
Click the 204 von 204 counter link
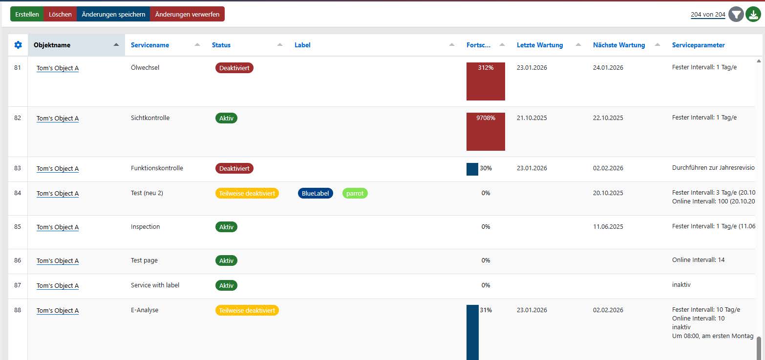708,15
